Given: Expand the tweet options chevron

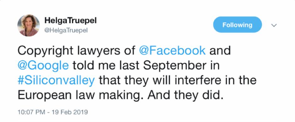Looking at the screenshot, I should pos(275,25).
